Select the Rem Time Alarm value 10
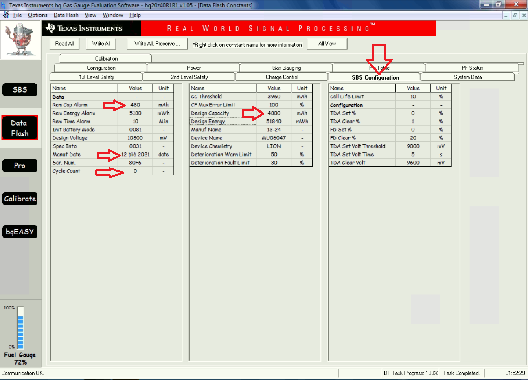528x380 pixels. click(135, 121)
